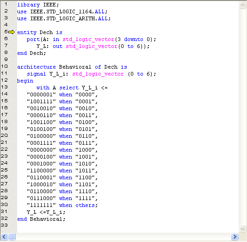
Task: Click the horizontal scrollbar left arrow
Action: 4,236
